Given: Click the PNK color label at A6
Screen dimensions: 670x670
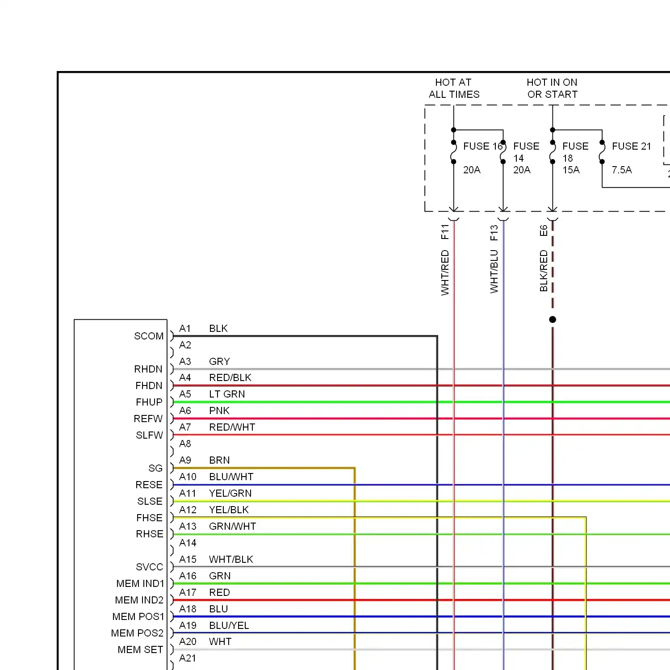Looking at the screenshot, I should [219, 410].
